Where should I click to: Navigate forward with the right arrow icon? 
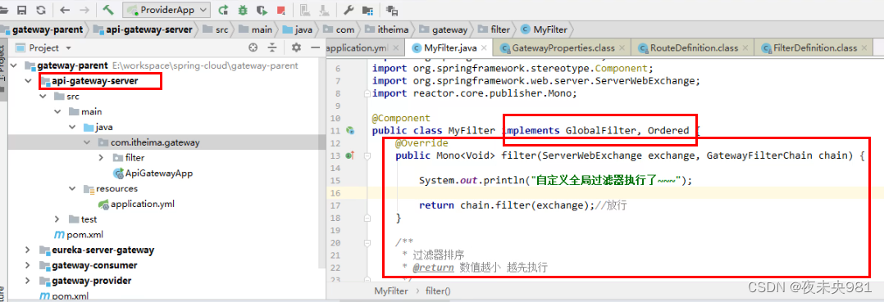point(84,10)
